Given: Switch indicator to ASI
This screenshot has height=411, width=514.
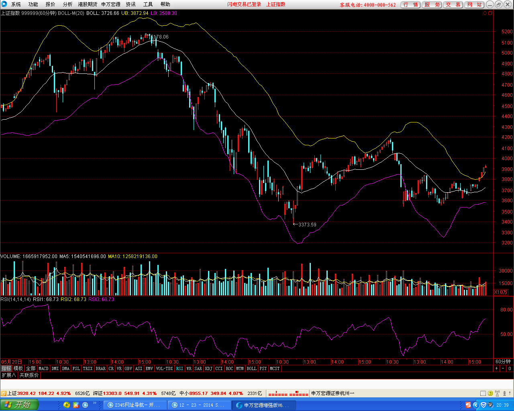Looking at the screenshot, I should [139, 368].
